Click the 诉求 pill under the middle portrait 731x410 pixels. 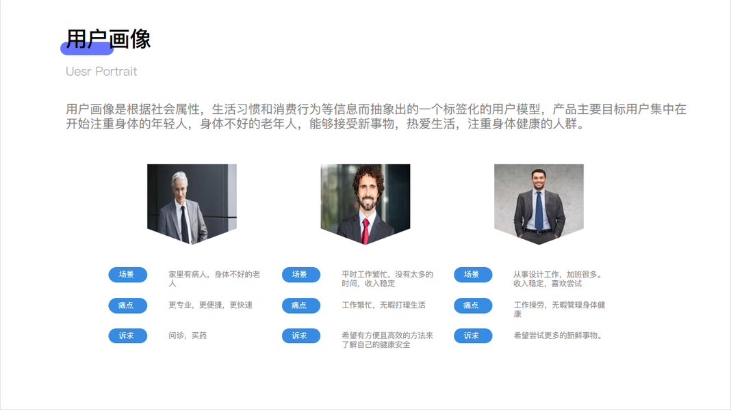point(301,336)
